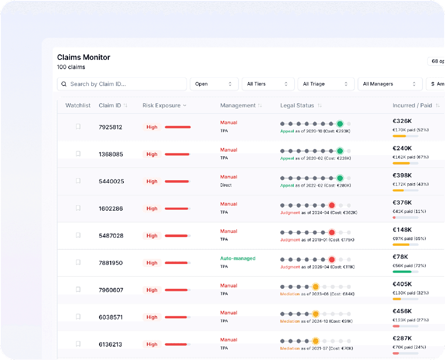Open the Open status filter dropdown

pos(214,84)
